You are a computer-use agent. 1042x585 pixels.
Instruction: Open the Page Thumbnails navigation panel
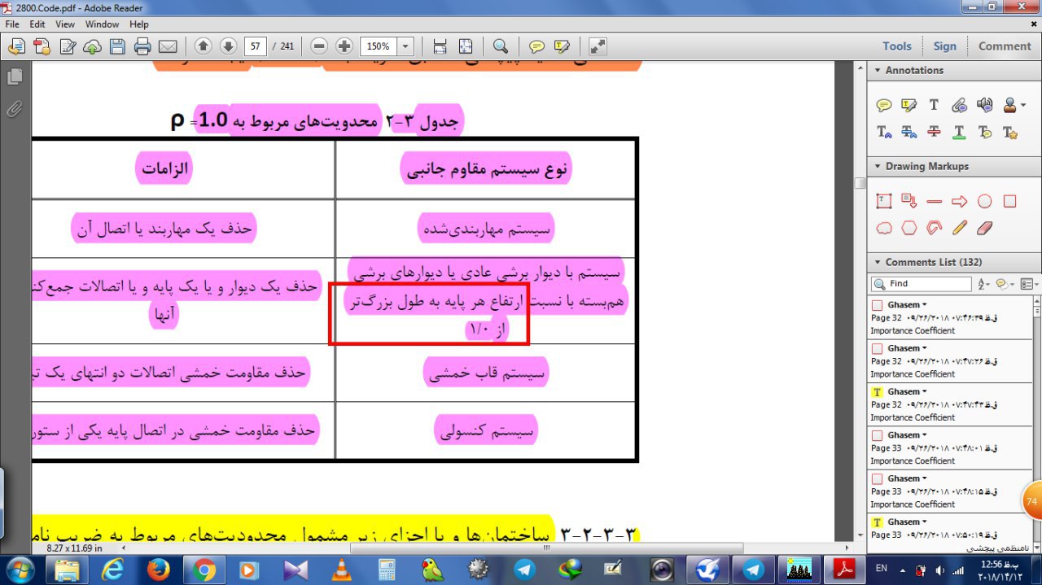point(15,77)
